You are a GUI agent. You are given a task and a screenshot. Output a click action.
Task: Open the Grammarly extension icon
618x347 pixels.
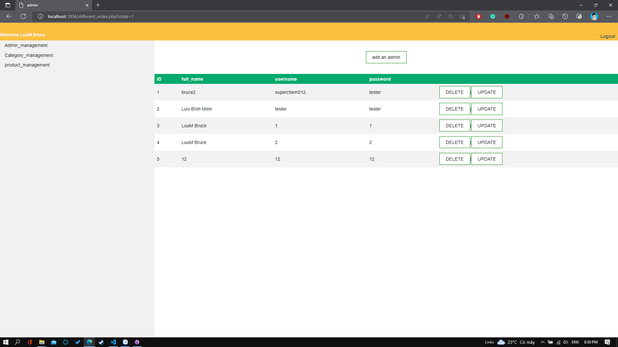(493, 16)
